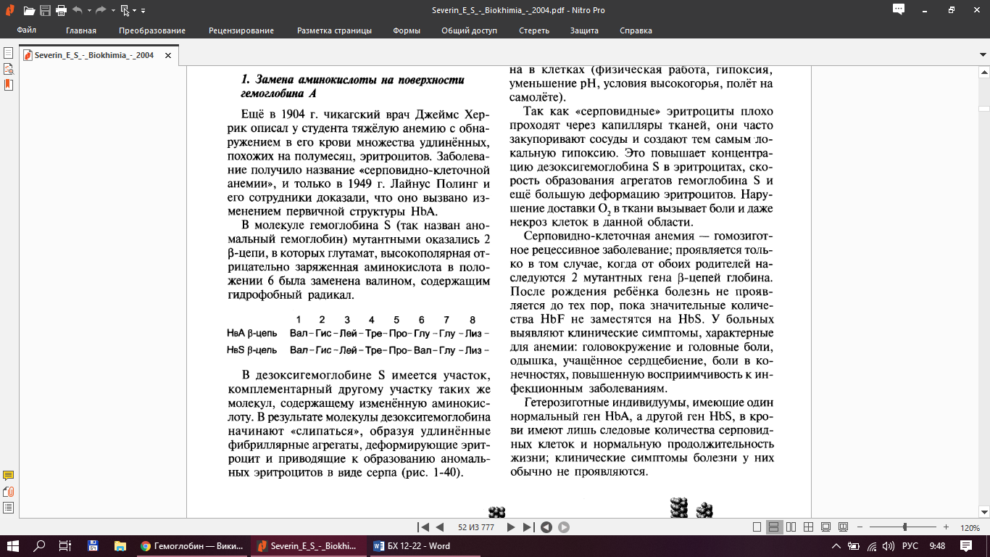Click the vertical scrollbar thumb
Viewport: 990px width, 557px height.
pyautogui.click(x=983, y=107)
